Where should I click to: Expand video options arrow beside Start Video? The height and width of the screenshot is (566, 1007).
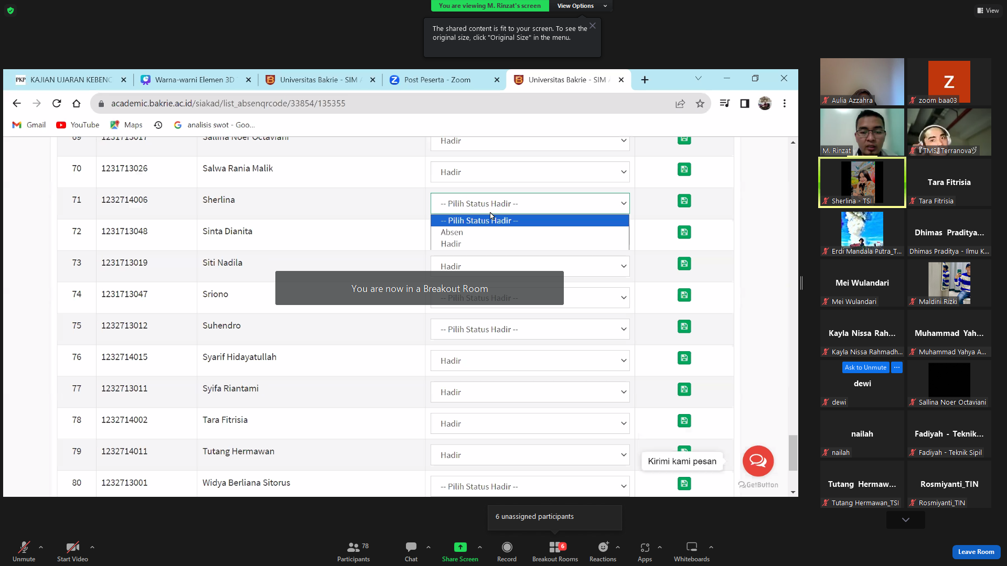point(92,547)
